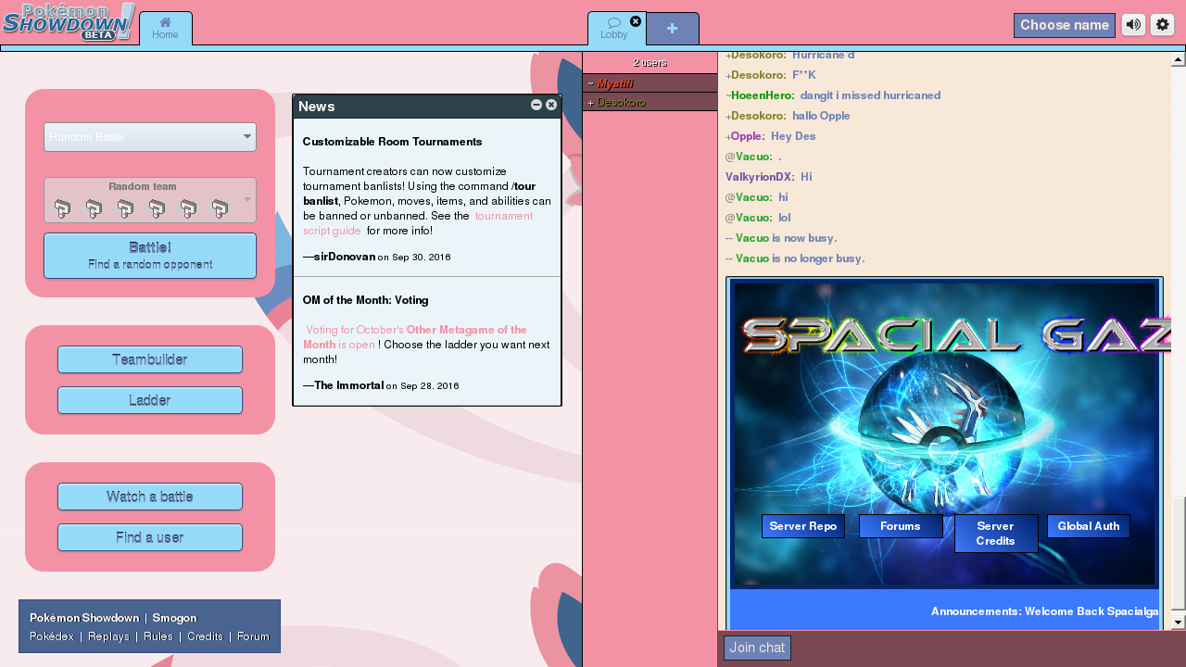
Task: Open the Random Battle format dropdown
Action: (150, 137)
